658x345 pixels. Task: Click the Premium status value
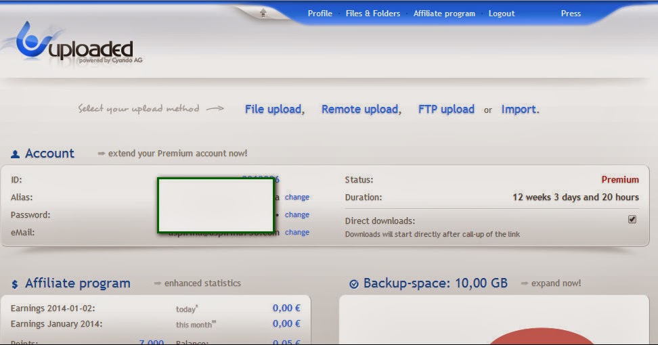pyautogui.click(x=620, y=180)
